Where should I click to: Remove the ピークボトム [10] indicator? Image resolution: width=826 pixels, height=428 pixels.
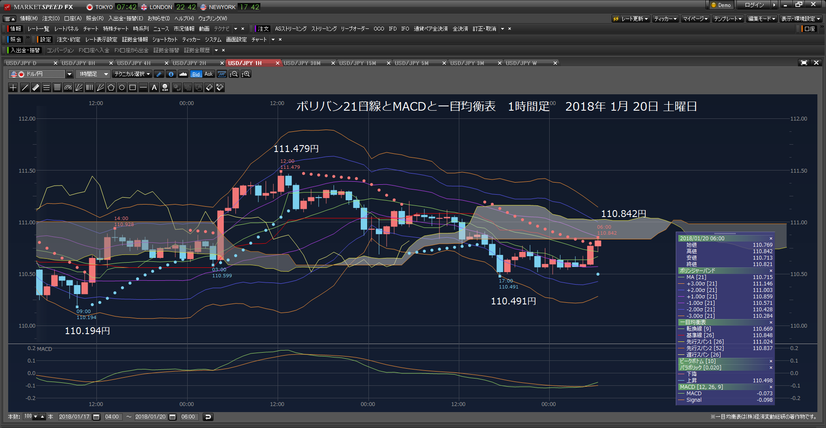pos(771,361)
